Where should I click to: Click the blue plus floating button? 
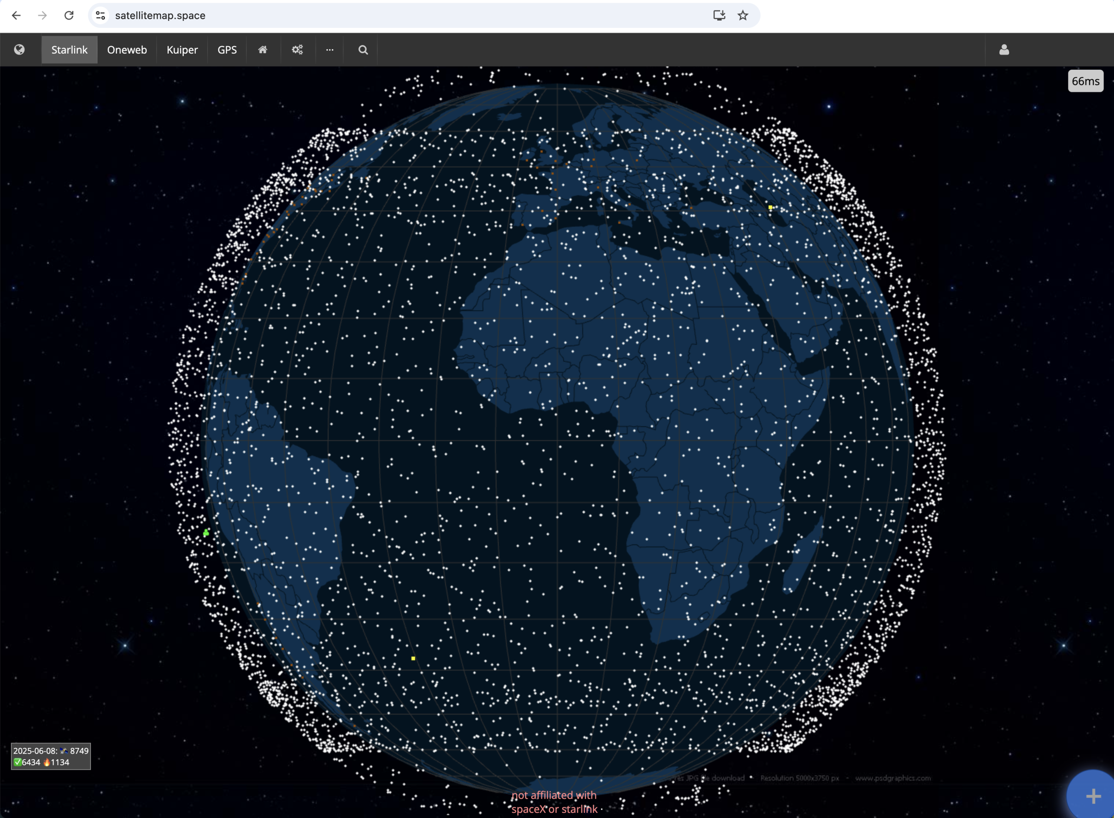1092,796
